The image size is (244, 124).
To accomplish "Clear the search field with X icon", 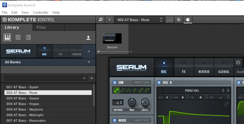I will [84, 78].
